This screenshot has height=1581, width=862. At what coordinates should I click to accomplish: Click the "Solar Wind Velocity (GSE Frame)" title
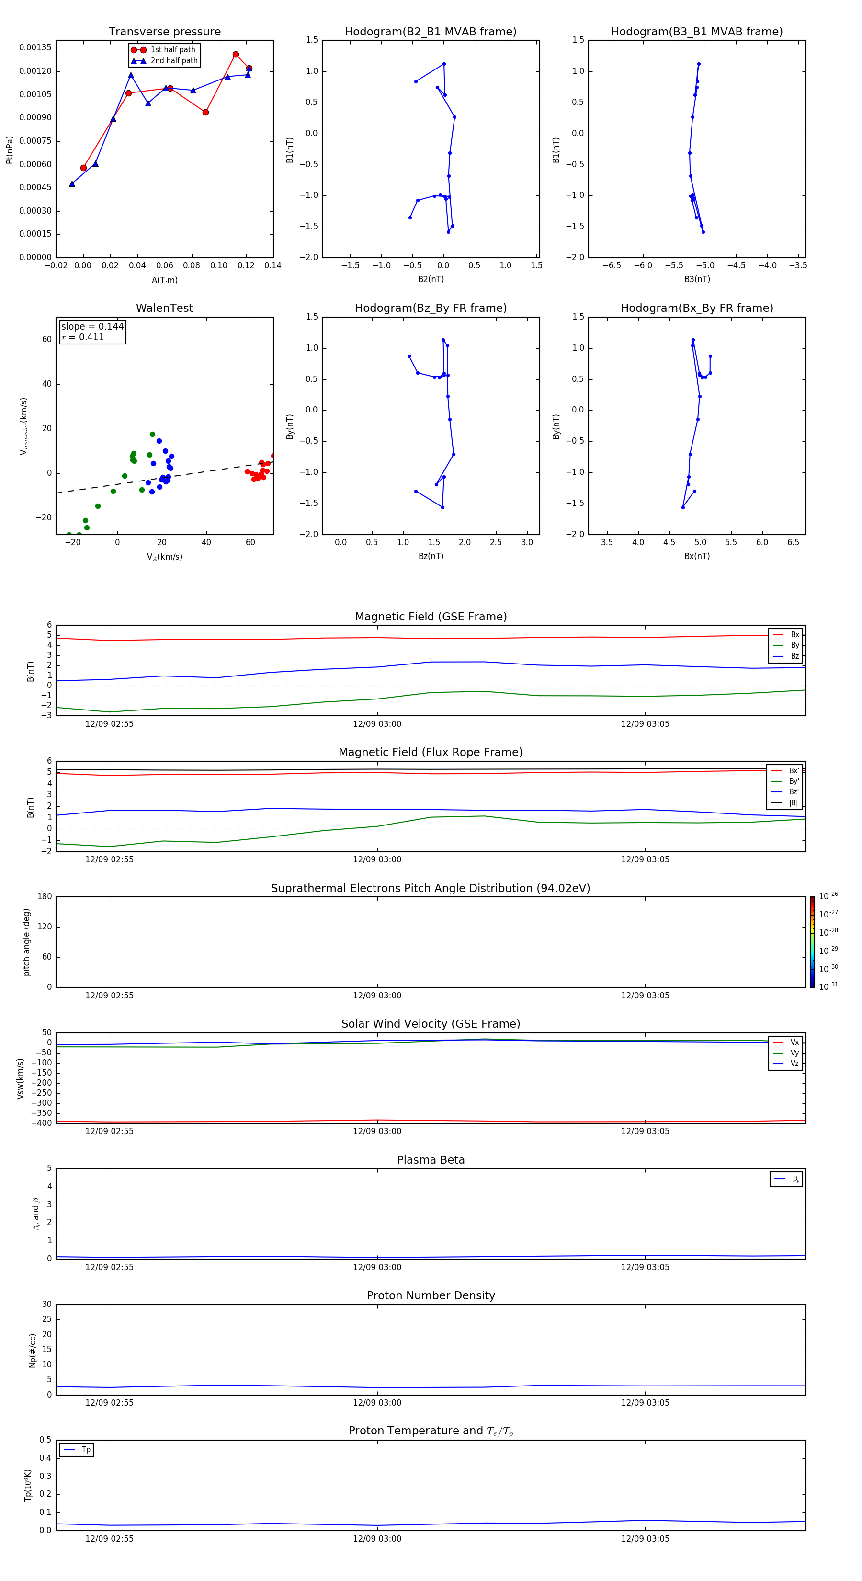[x=431, y=1024]
